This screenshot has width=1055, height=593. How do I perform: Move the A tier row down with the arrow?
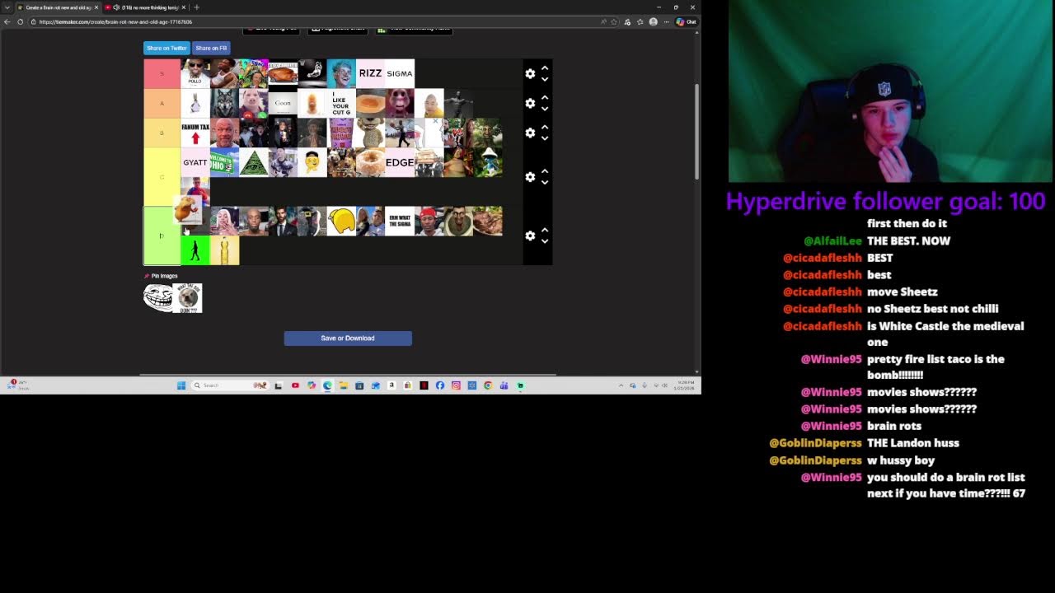[x=544, y=109]
